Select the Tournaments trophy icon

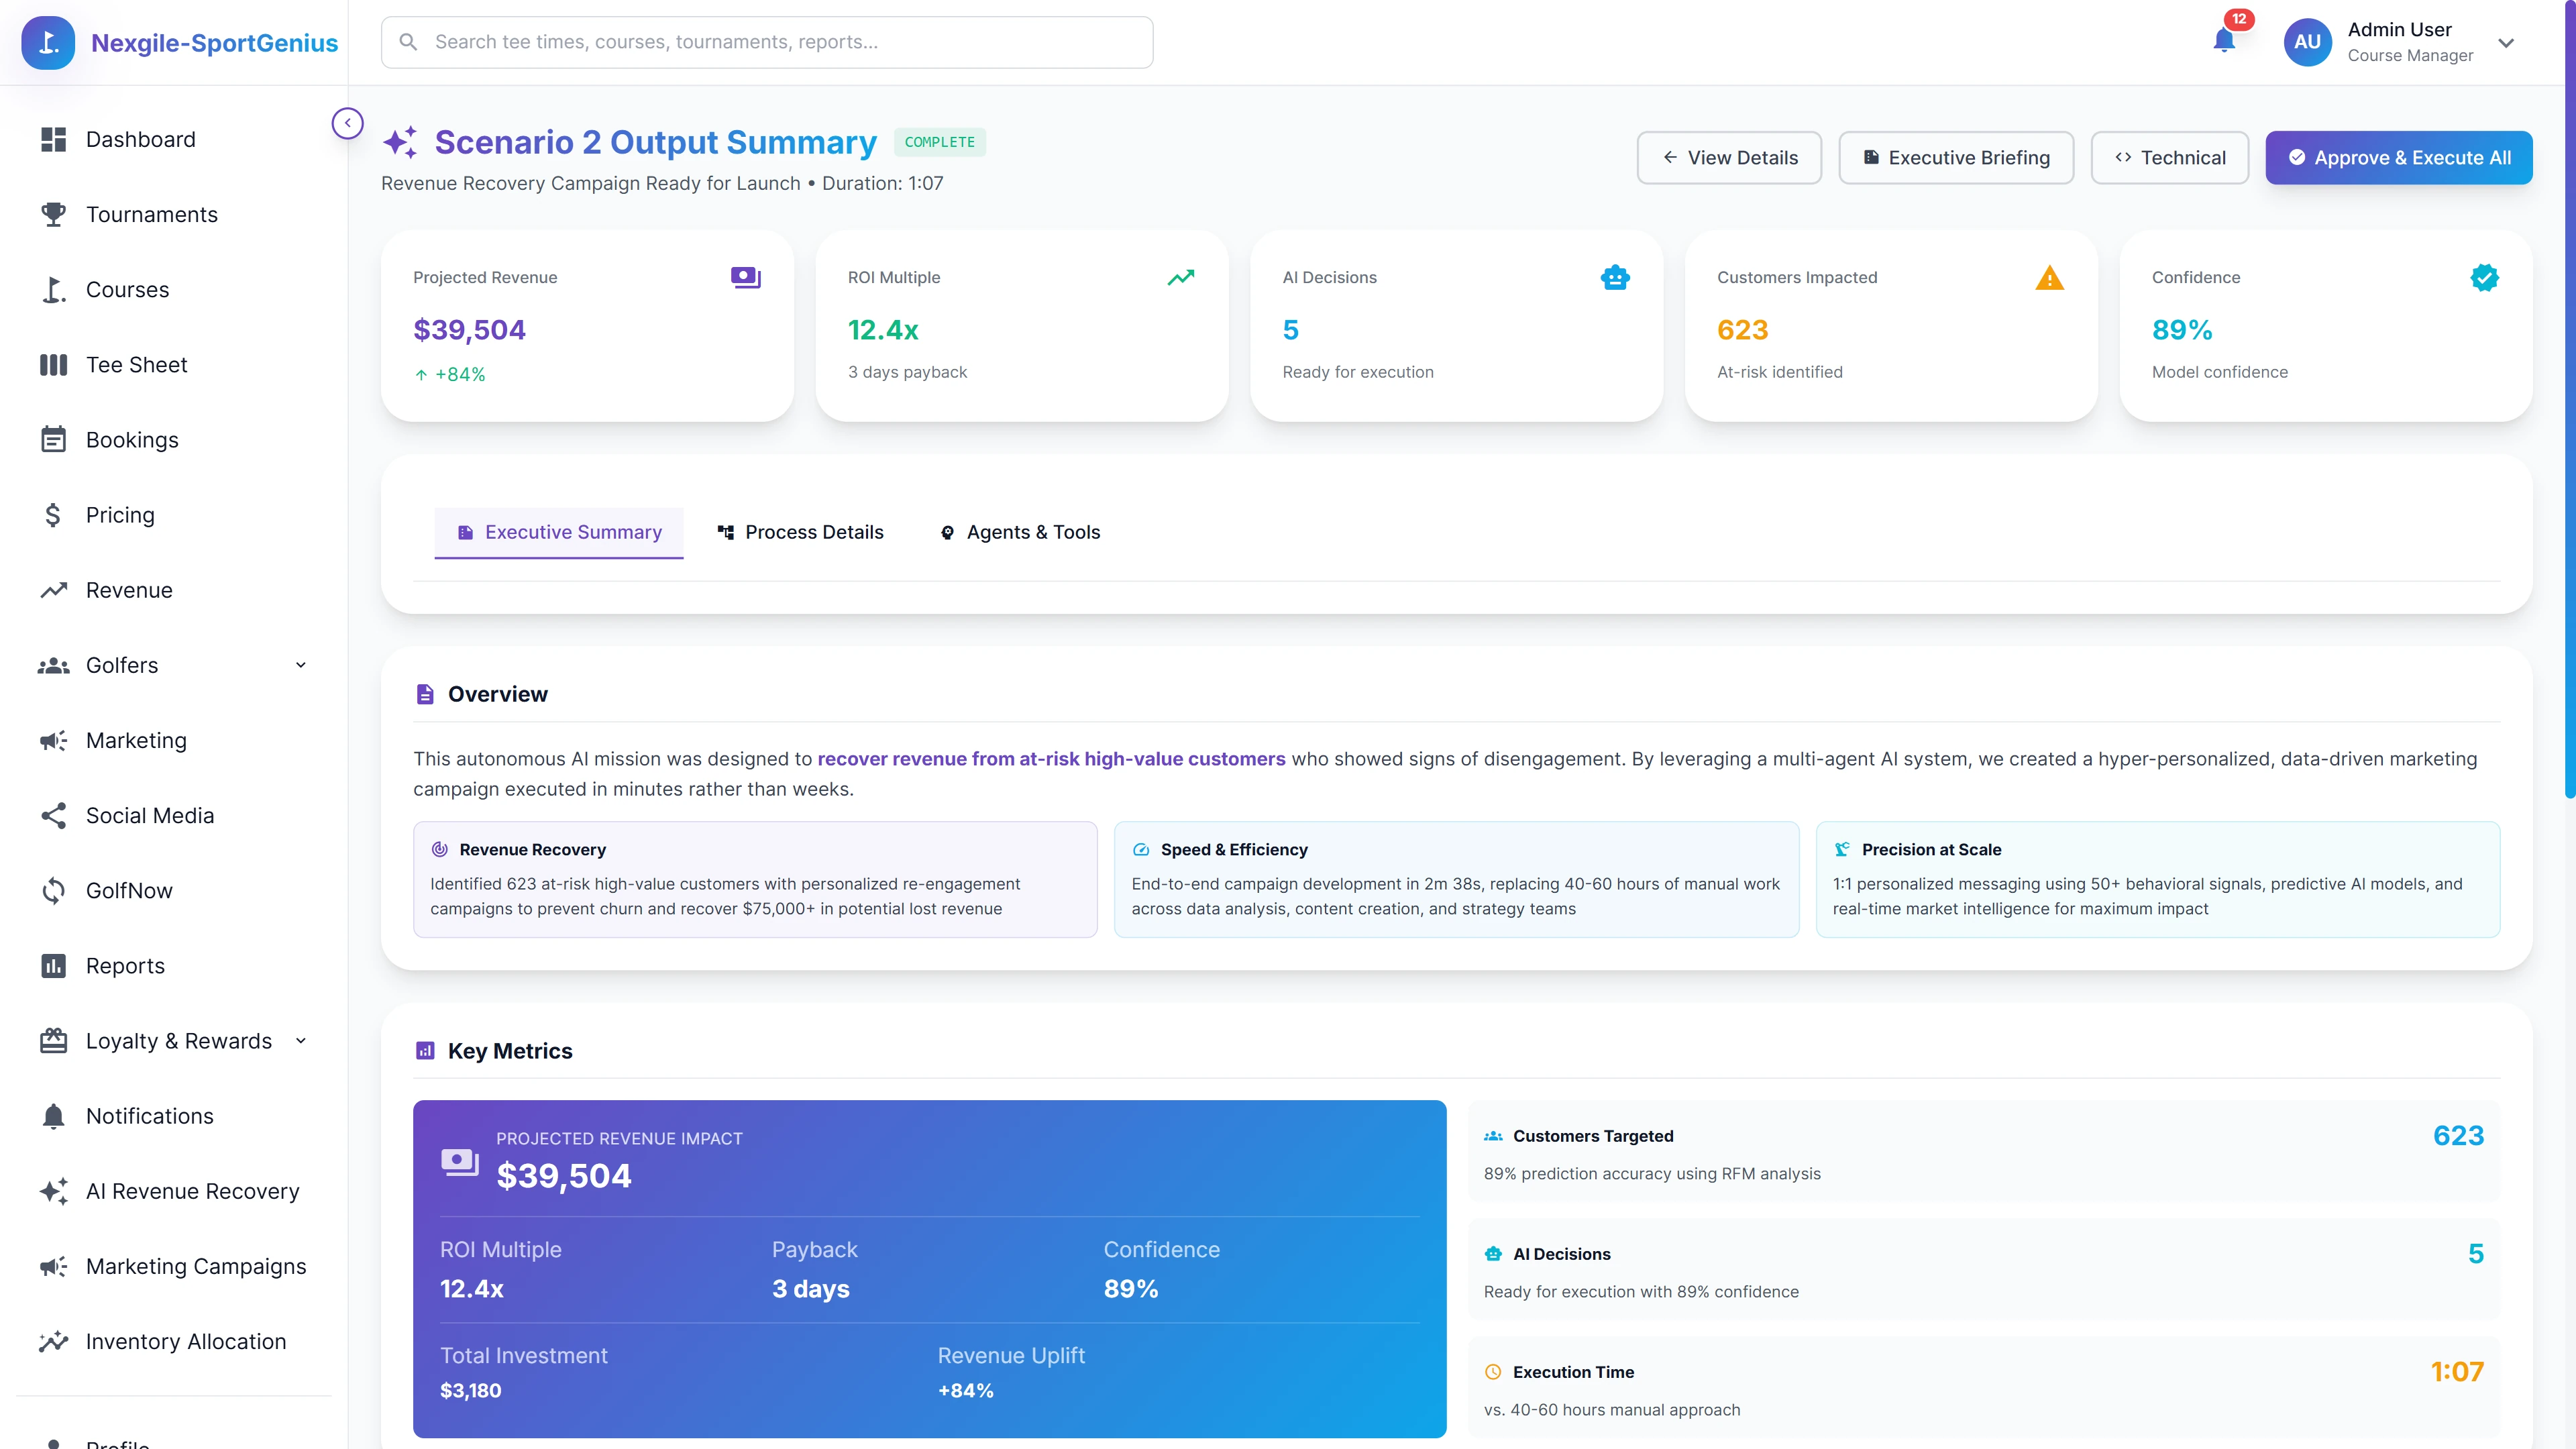(x=53, y=214)
